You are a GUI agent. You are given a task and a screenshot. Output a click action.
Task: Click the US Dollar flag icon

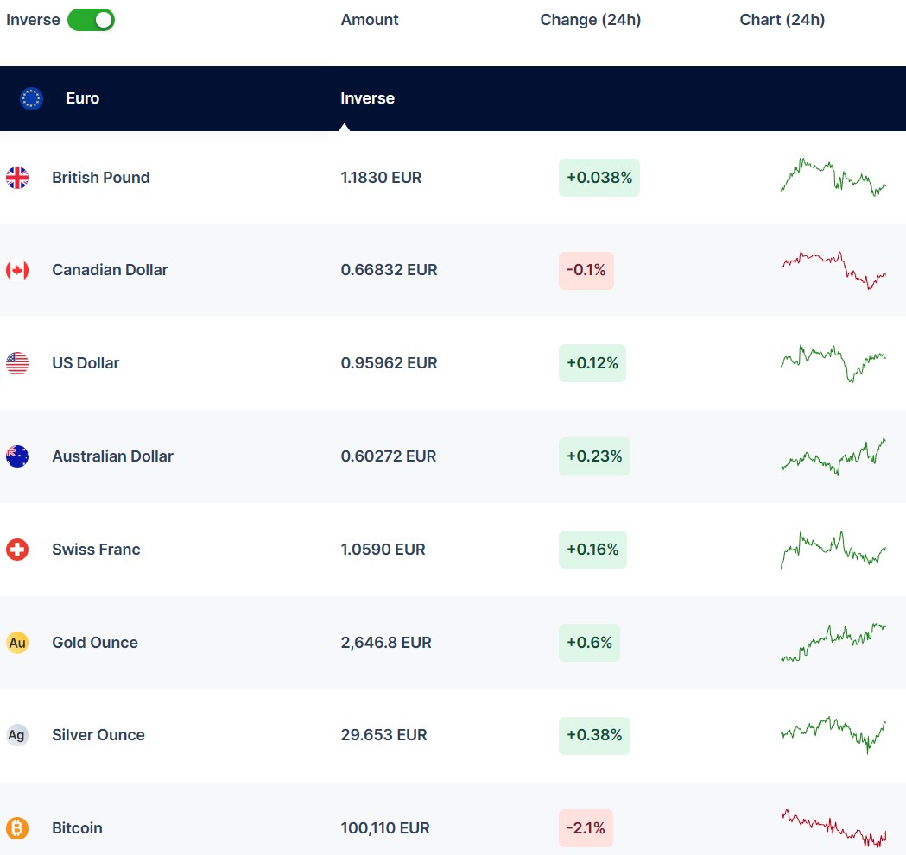[x=17, y=363]
